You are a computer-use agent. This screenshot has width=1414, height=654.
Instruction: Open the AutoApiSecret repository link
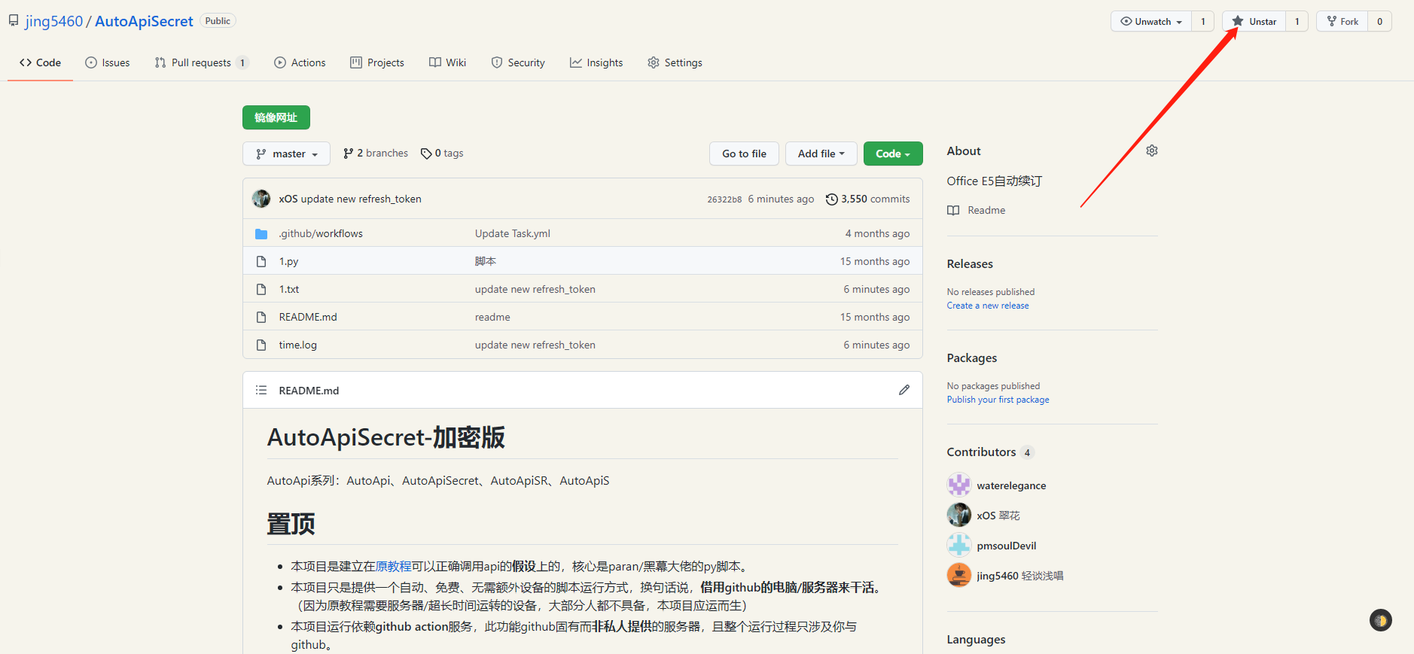(144, 21)
